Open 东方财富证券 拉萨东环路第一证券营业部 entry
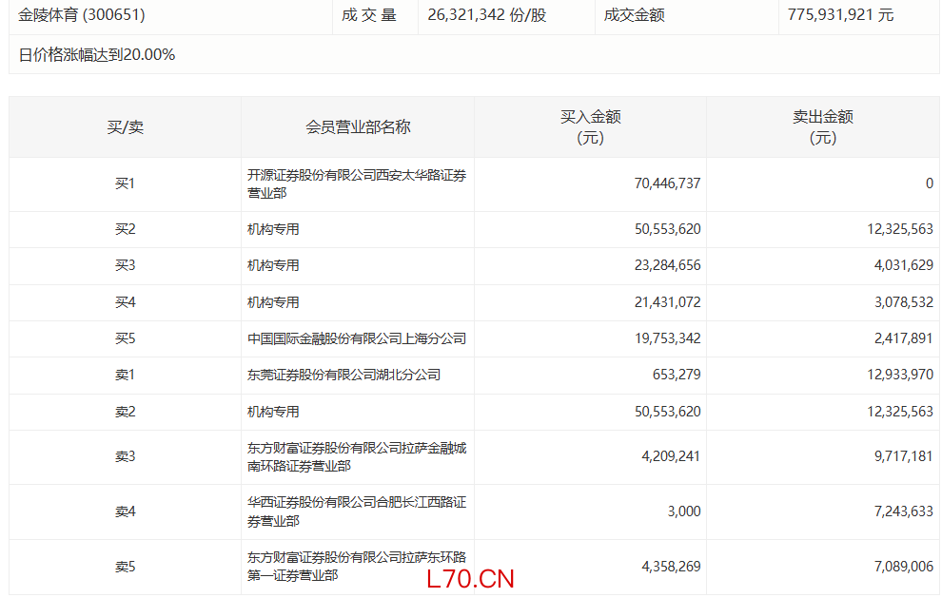Viewport: 942px width, 598px height. [x=356, y=566]
